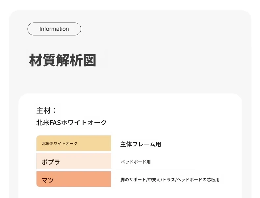Screen dimensions: 260x198
Task: Click the 中支え text in pine row
Action: (154, 180)
